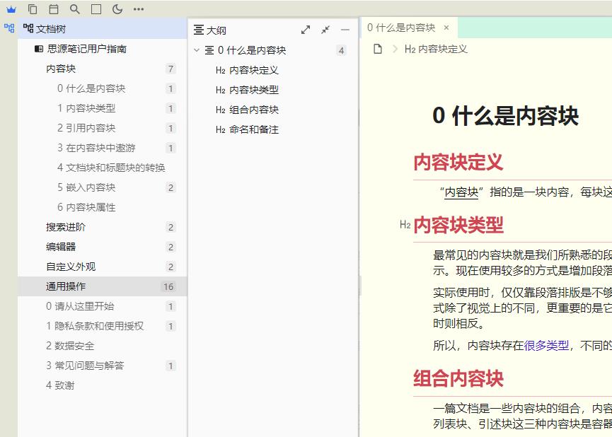Open document 3 常见问题与解答
612x437 pixels.
pyautogui.click(x=85, y=366)
